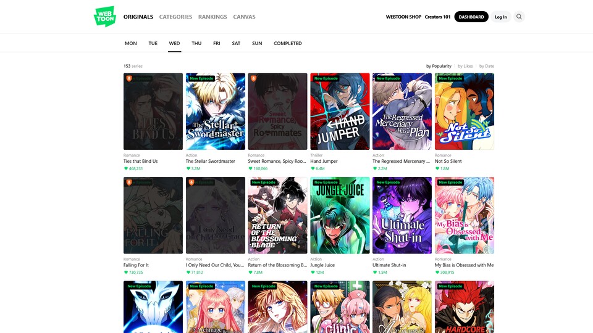Open the Not So Silent cover
Image resolution: width=593 pixels, height=333 pixels.
465,112
